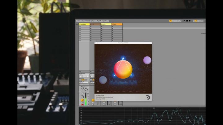Screen dimensions: 223x125
Task: Click the Tap tempo button
Action: (x=83, y=21)
